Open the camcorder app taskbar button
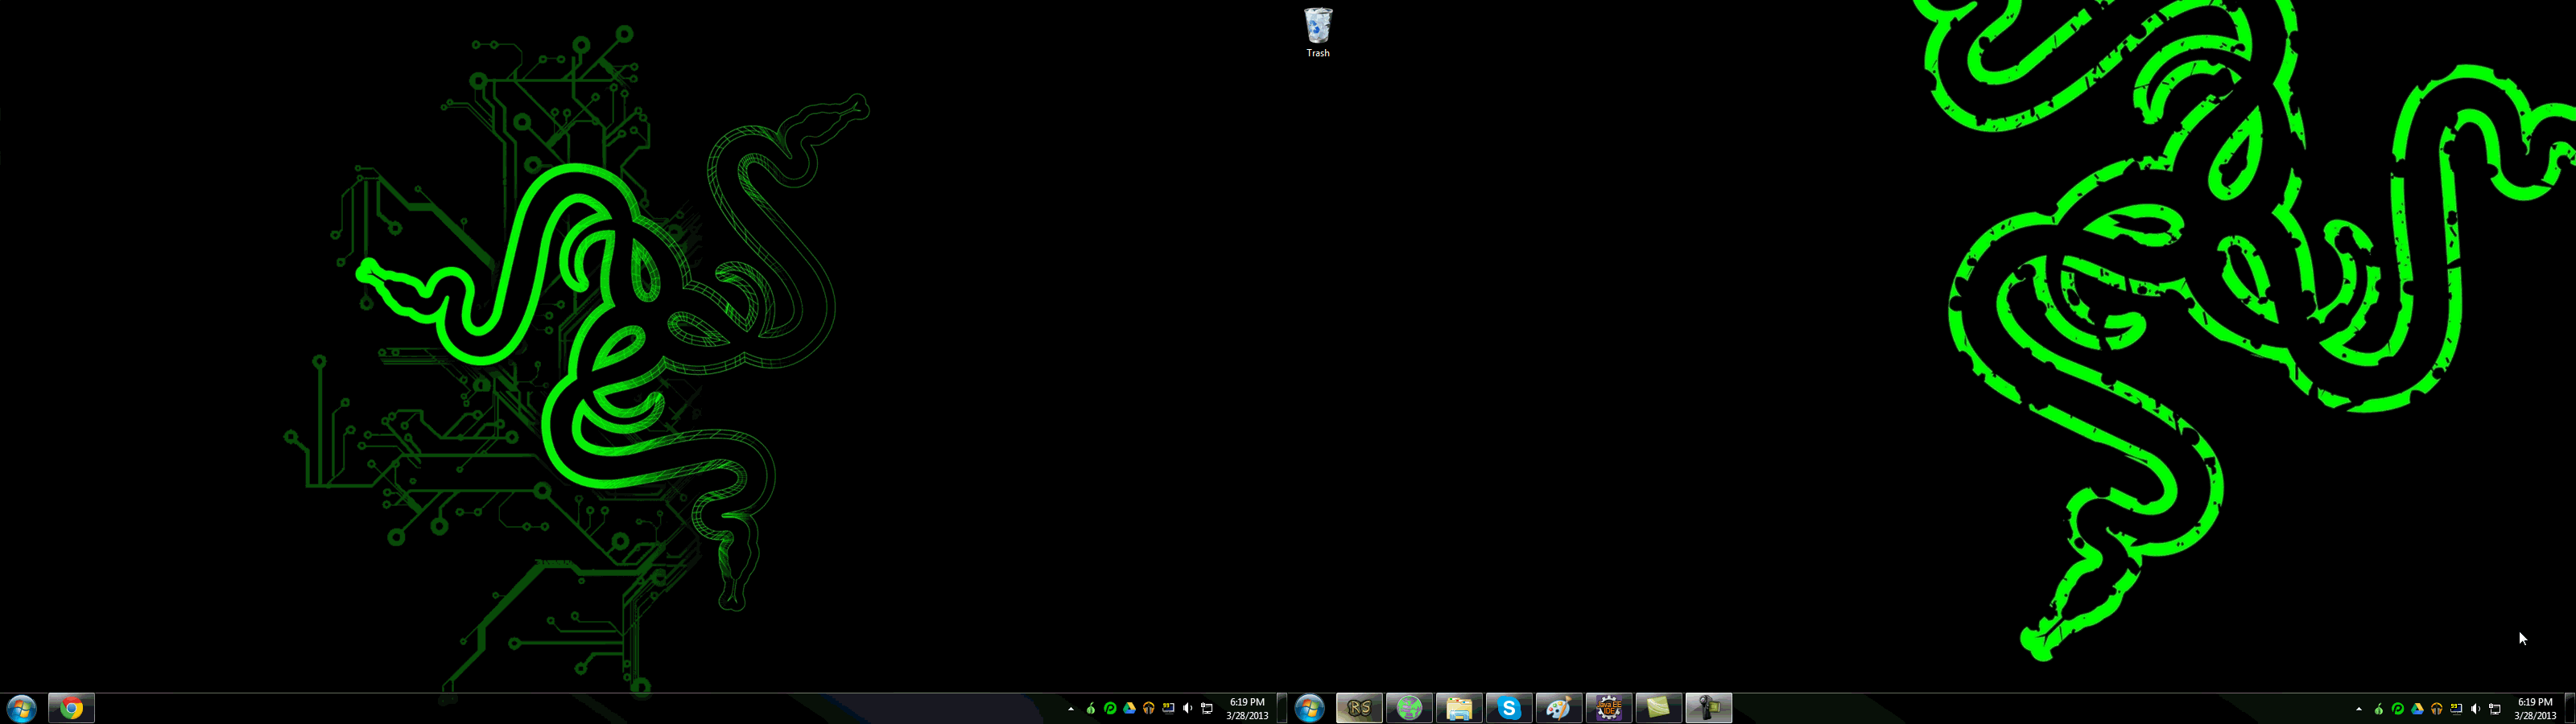This screenshot has width=2576, height=724. point(1709,709)
